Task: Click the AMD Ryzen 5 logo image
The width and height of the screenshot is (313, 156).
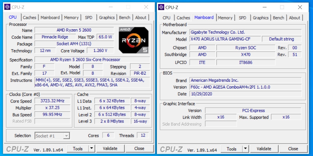Action: 134,40
